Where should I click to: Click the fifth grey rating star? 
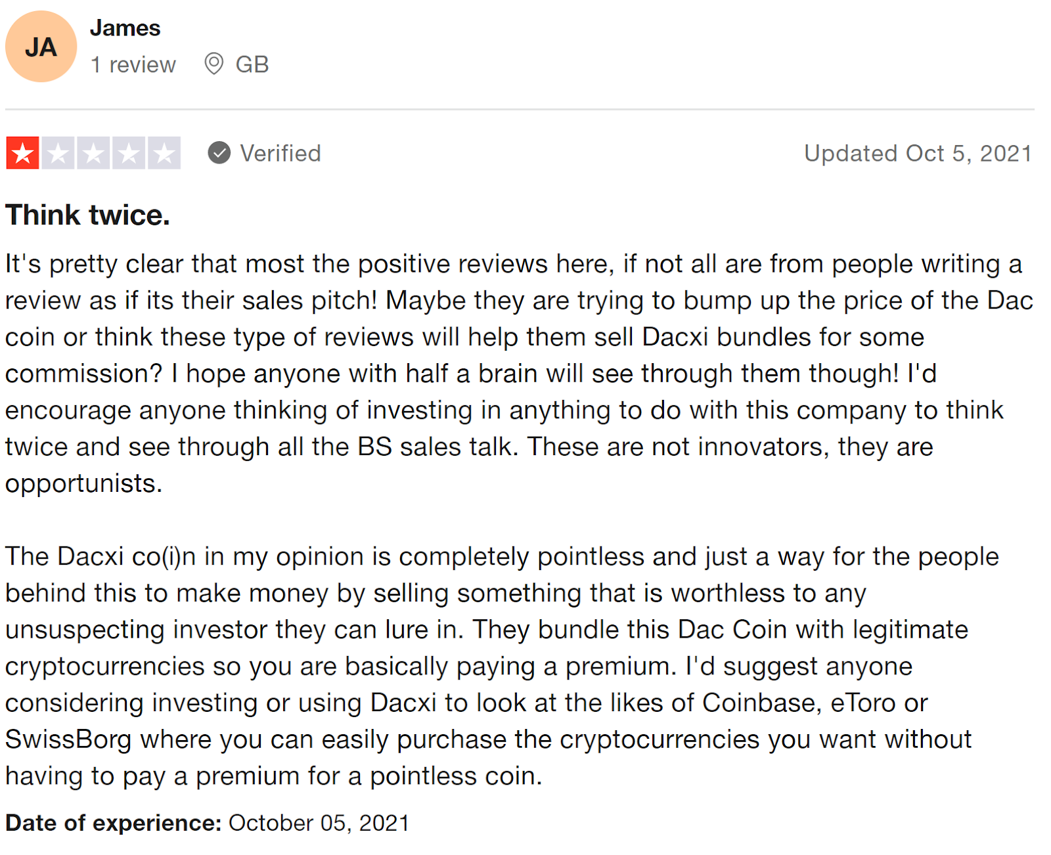point(164,153)
